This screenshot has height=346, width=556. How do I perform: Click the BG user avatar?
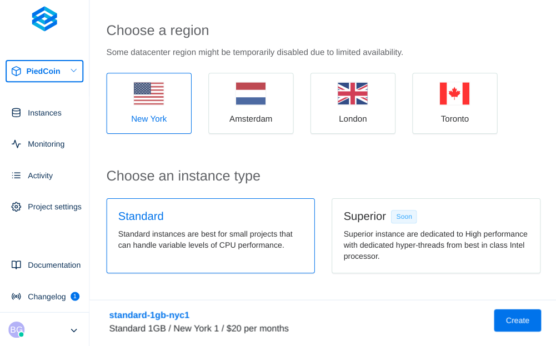point(16,329)
